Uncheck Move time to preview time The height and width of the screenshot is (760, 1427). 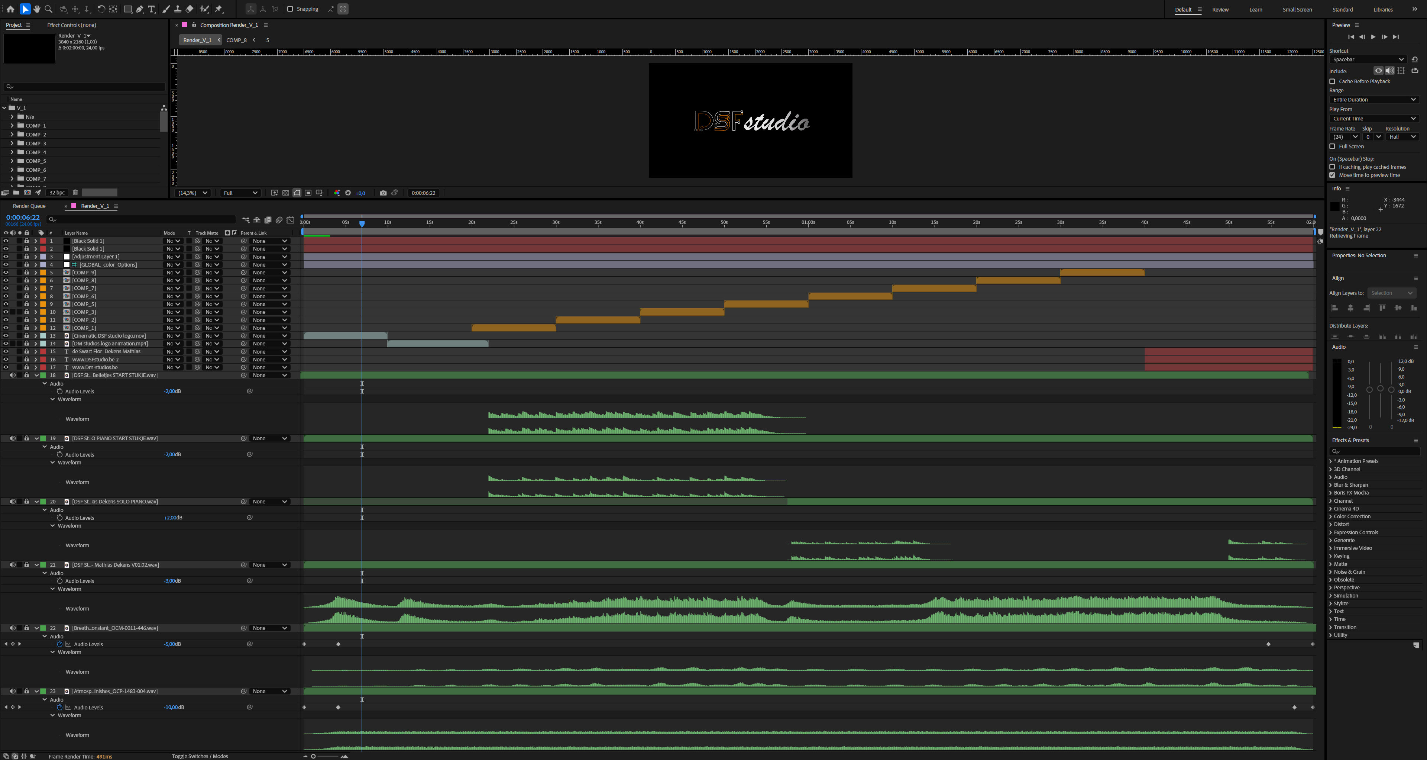(1332, 175)
